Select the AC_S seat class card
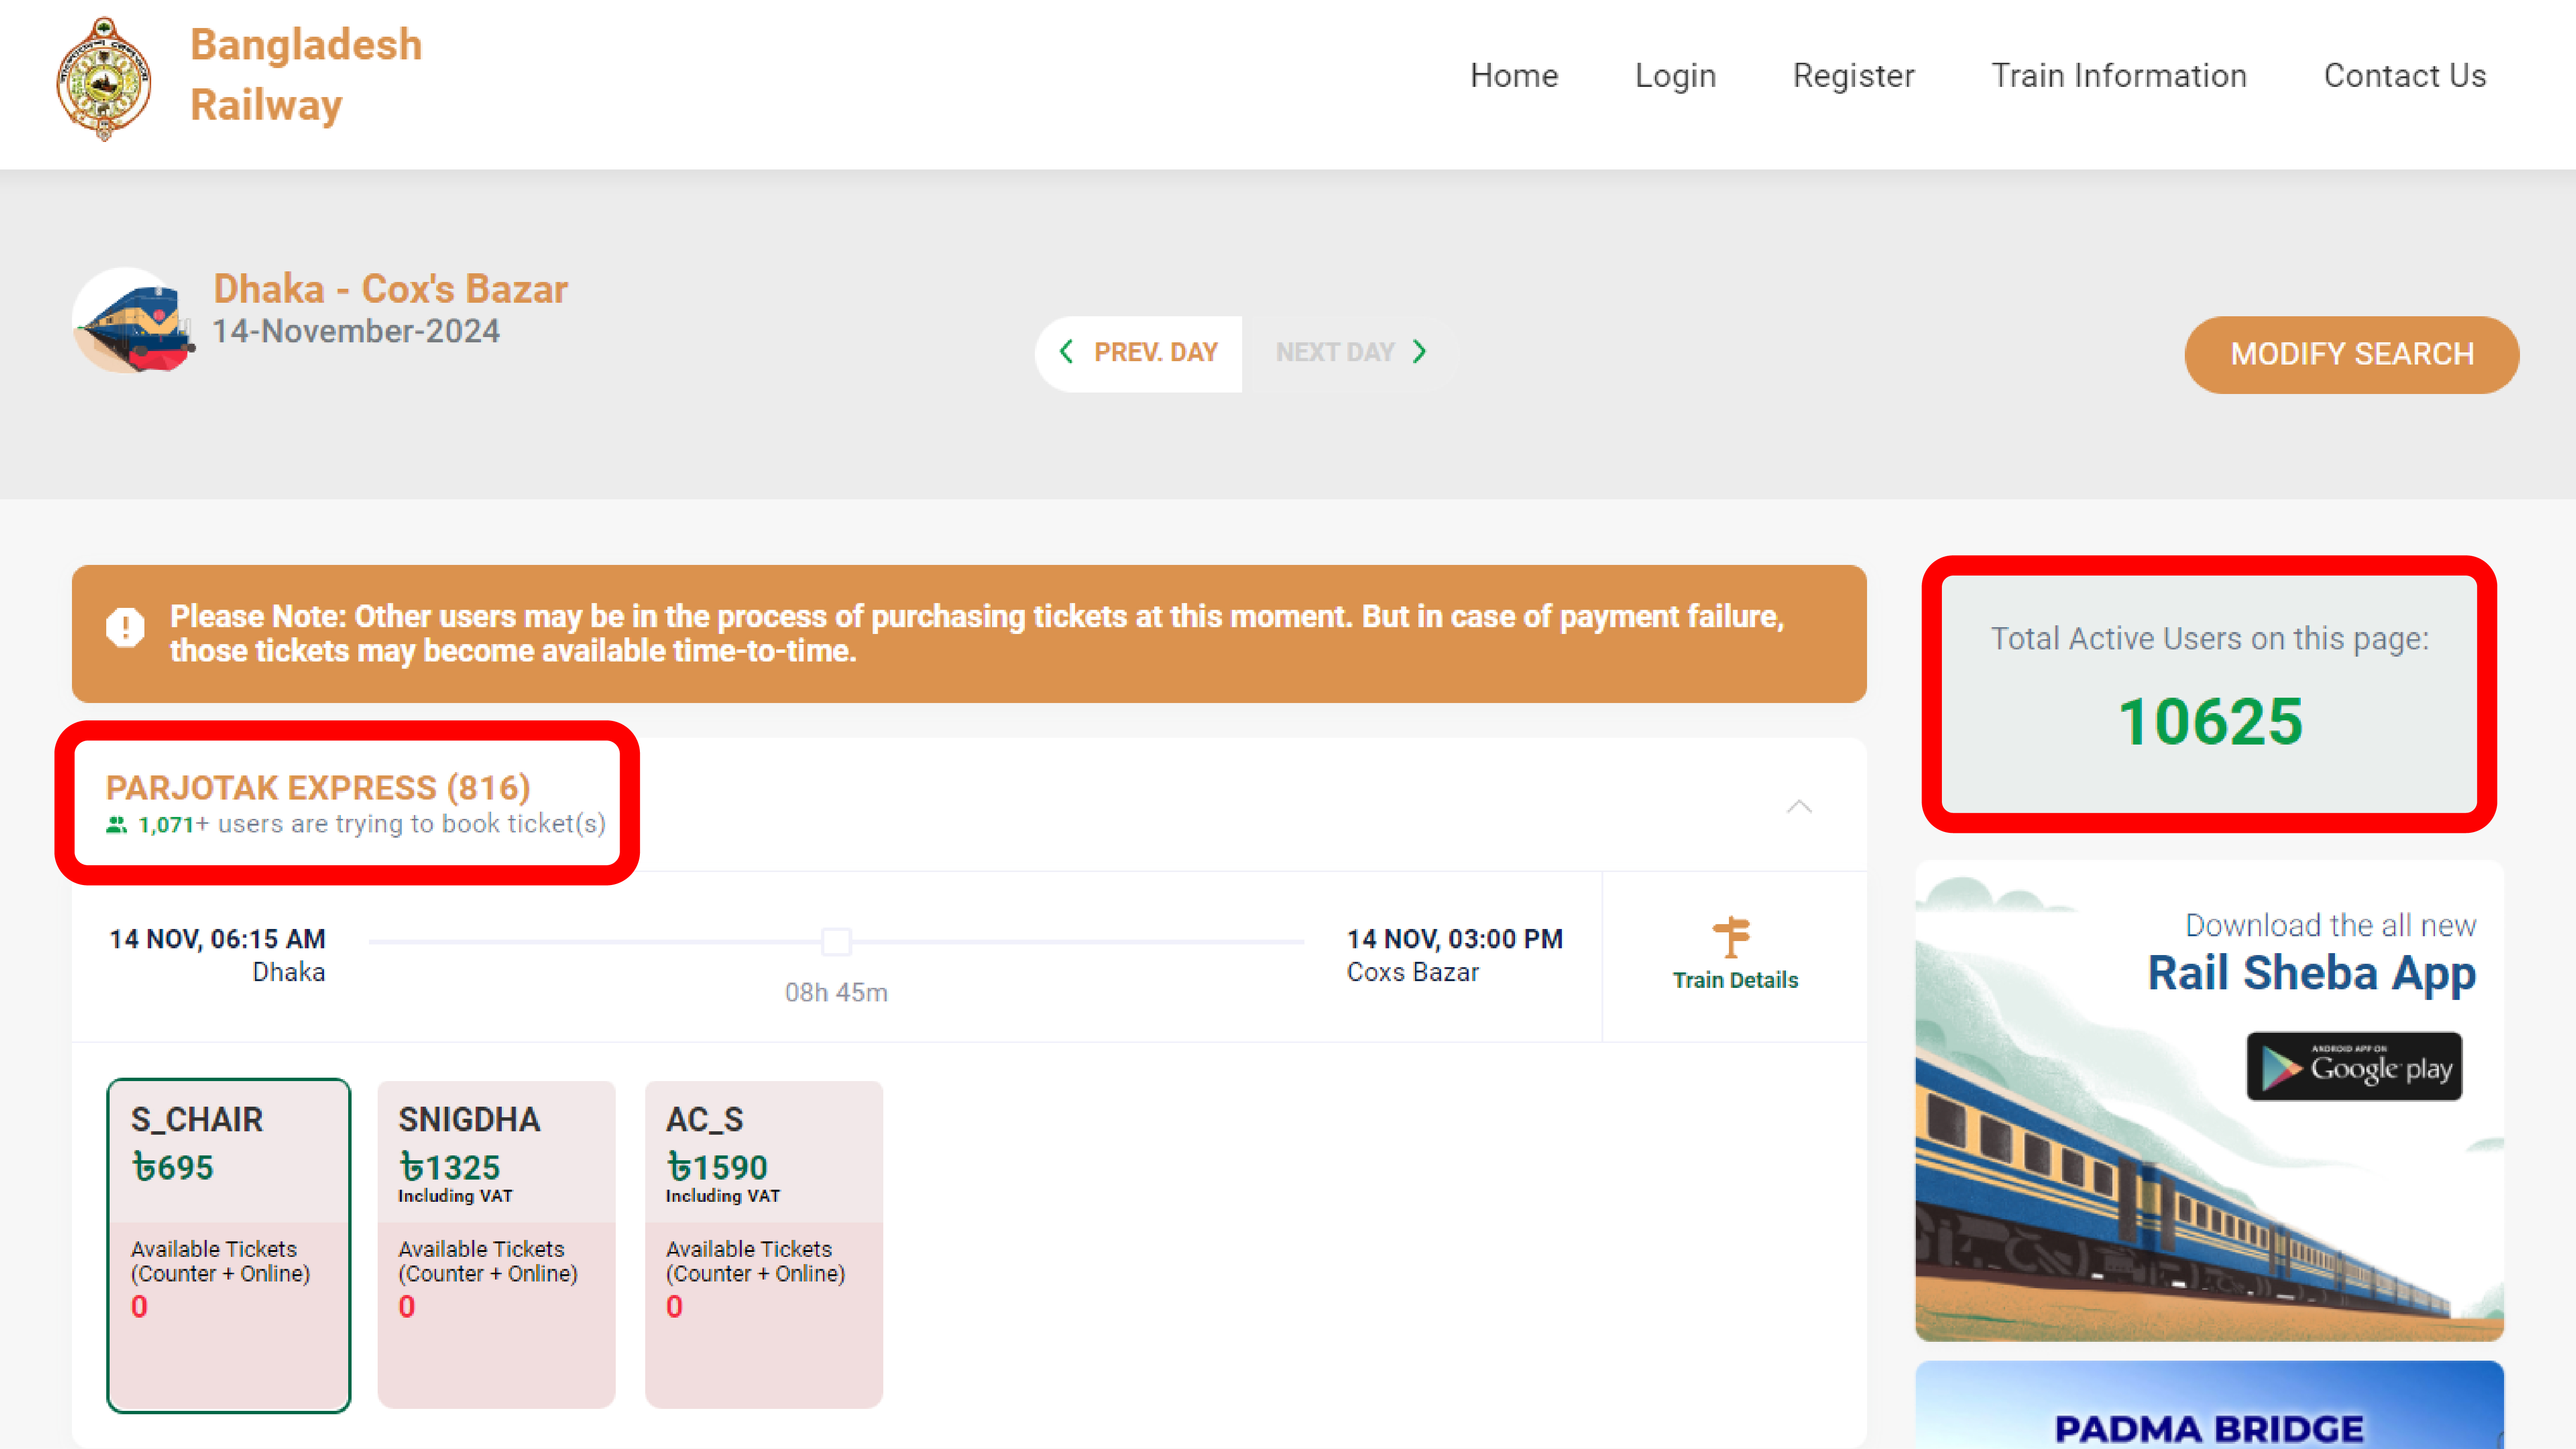Screen dimensions: 2576x1449 coord(764,1245)
